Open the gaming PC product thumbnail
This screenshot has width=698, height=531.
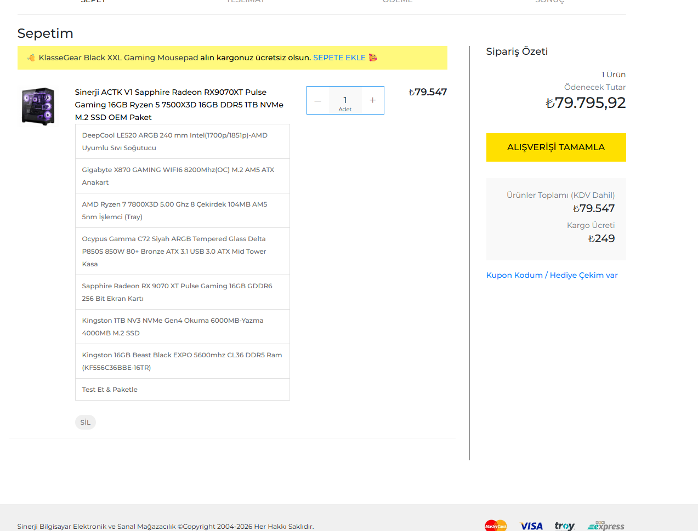pos(38,106)
